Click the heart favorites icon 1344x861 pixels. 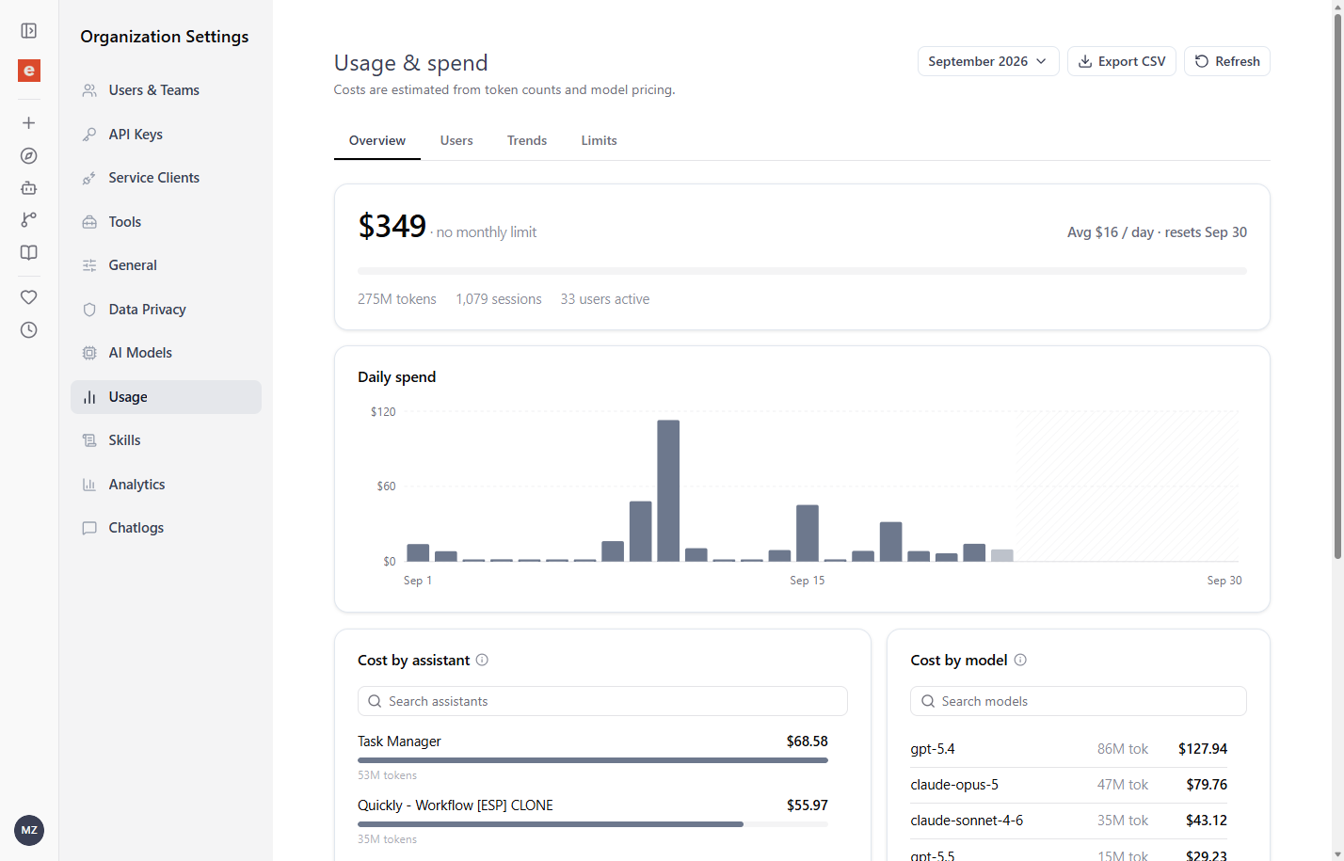tap(29, 297)
